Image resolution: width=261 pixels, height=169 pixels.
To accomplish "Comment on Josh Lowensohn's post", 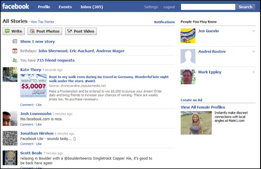I will pyautogui.click(x=27, y=124).
